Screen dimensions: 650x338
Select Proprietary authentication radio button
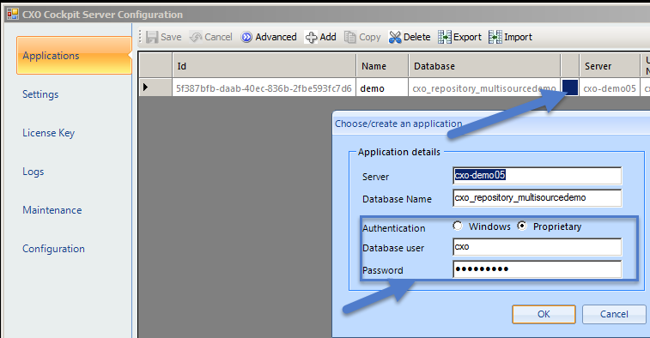[x=522, y=226]
